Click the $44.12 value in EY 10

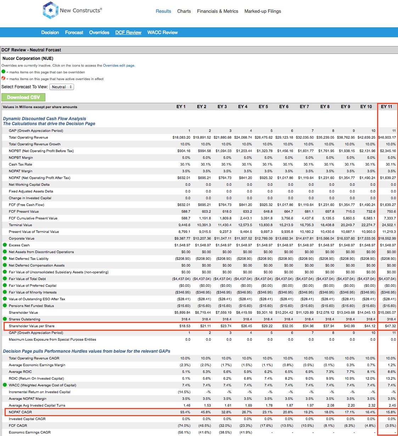click(x=370, y=326)
